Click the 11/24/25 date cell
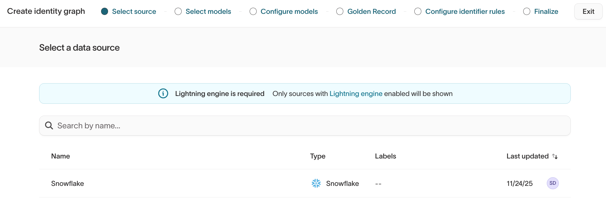The image size is (606, 208). point(519,183)
